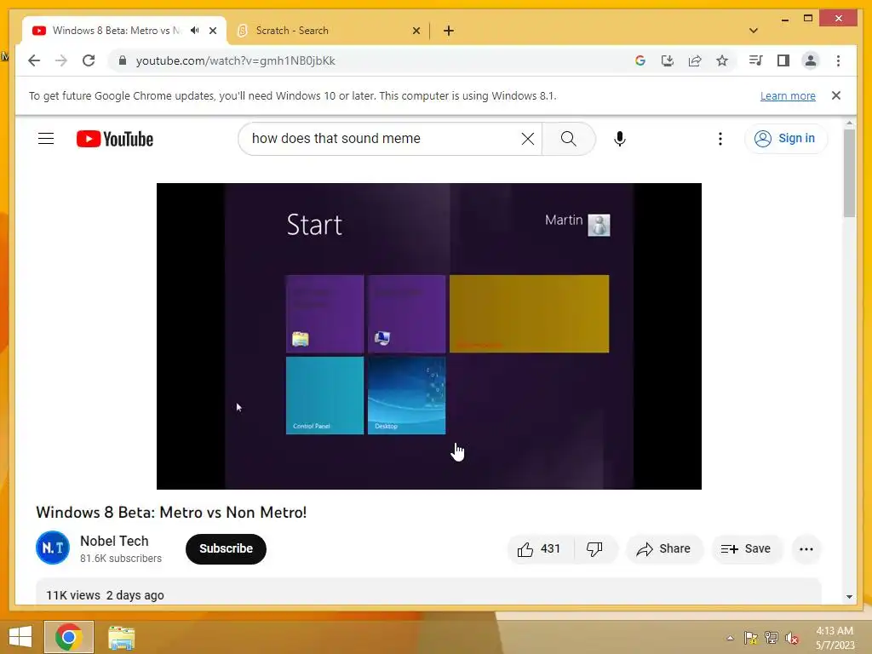Screen dimensions: 872x654
Task: Show hidden system tray icons
Action: [x=730, y=638]
